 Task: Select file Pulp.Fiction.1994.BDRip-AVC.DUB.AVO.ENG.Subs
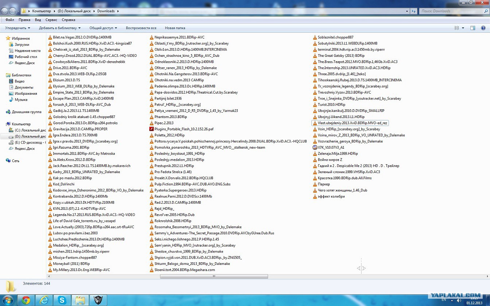click(x=192, y=184)
